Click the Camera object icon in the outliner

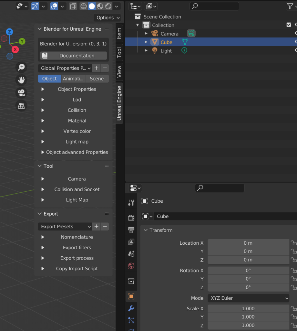click(155, 33)
